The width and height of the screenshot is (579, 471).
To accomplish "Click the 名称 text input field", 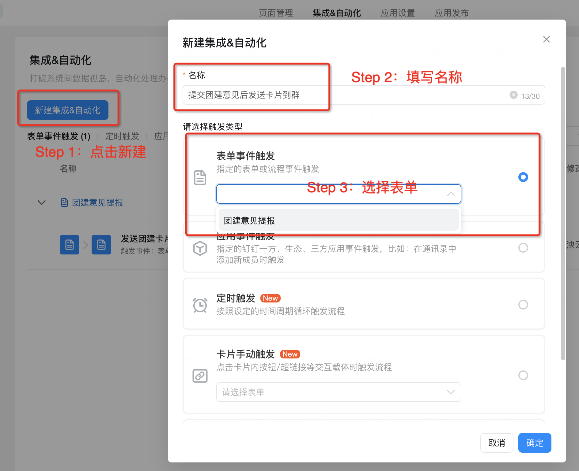I will [364, 95].
